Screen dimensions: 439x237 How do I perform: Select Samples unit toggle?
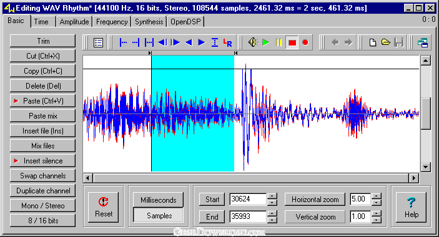click(158, 215)
